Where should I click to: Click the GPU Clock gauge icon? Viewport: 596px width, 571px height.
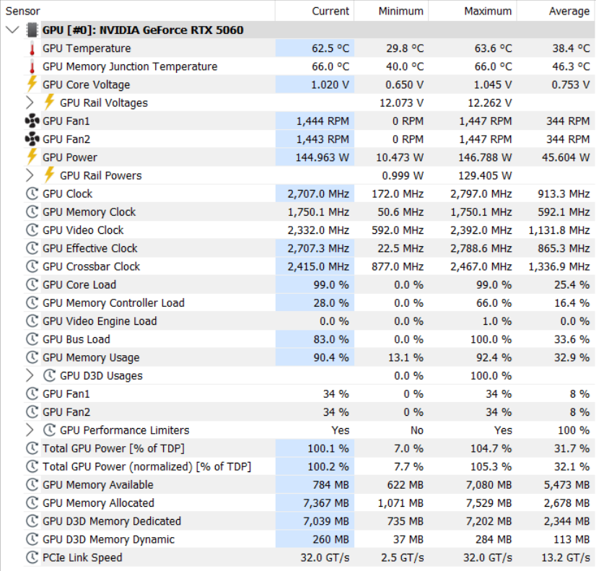point(32,193)
